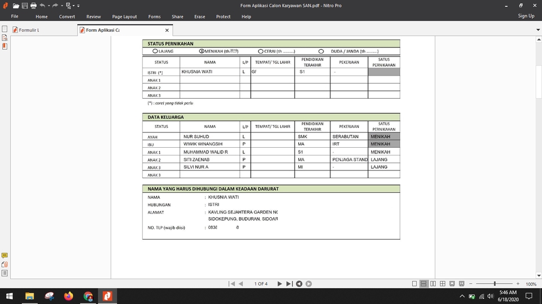Select the CERAI radio button
The width and height of the screenshot is (542, 304).
click(261, 51)
